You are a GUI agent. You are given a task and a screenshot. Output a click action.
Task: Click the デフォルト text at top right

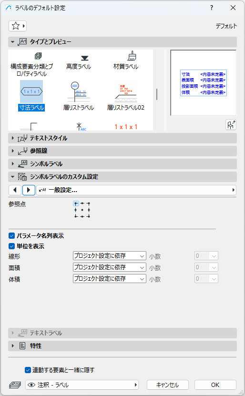[x=226, y=26]
